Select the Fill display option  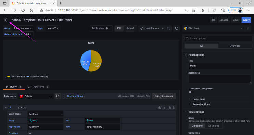coord(119,28)
